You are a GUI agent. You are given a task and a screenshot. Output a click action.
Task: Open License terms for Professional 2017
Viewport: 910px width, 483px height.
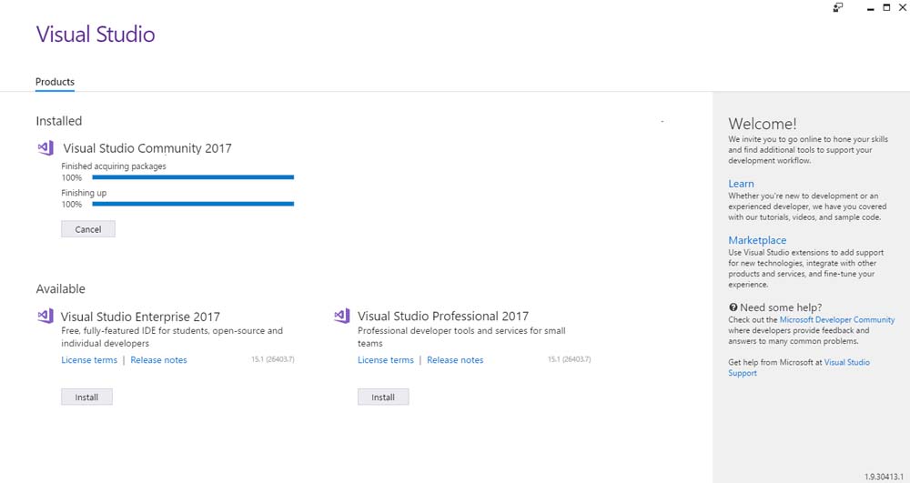(385, 360)
